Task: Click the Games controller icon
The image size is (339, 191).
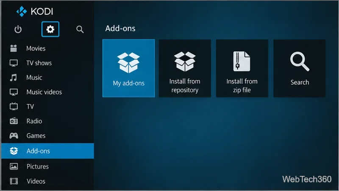Action: click(14, 135)
